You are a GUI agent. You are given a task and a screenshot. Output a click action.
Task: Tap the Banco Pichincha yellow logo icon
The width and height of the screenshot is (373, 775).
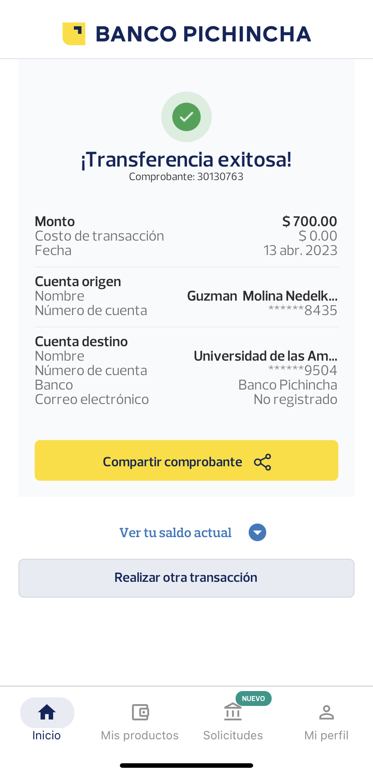[74, 34]
